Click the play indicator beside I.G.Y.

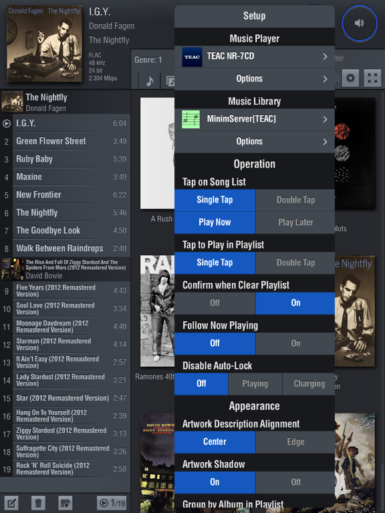click(x=6, y=124)
